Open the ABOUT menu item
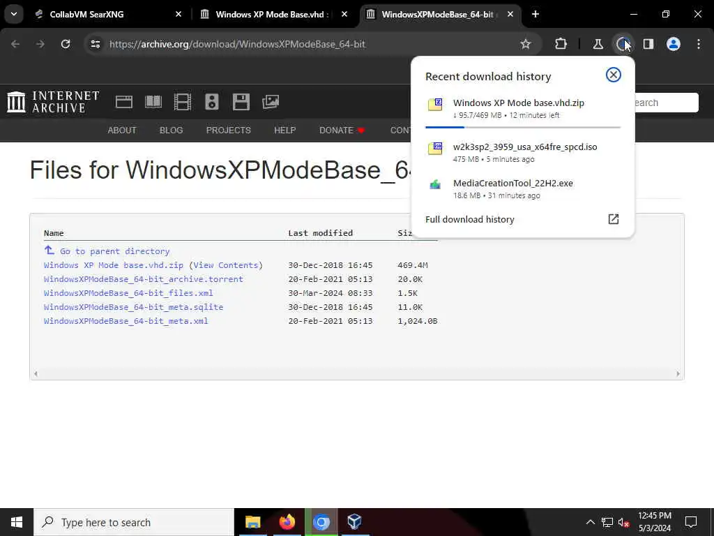 pyautogui.click(x=121, y=131)
